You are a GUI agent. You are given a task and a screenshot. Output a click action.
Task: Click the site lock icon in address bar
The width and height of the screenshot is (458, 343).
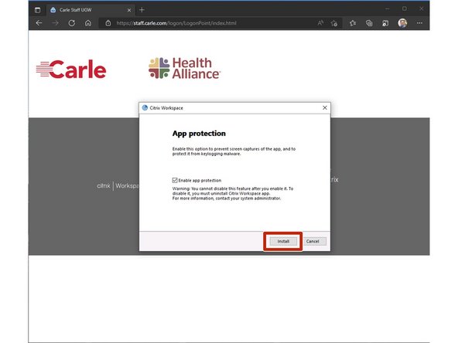[x=108, y=22]
